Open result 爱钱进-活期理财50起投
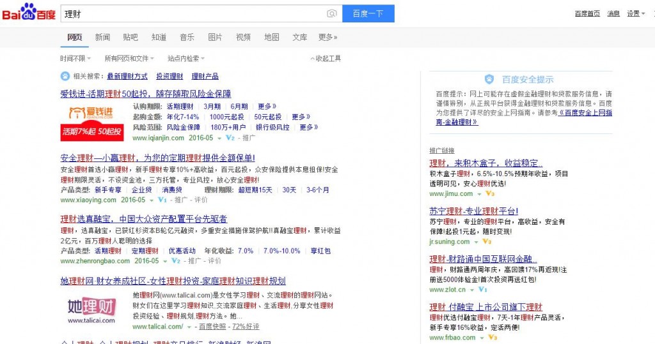The height and width of the screenshot is (344, 655). click(x=146, y=94)
